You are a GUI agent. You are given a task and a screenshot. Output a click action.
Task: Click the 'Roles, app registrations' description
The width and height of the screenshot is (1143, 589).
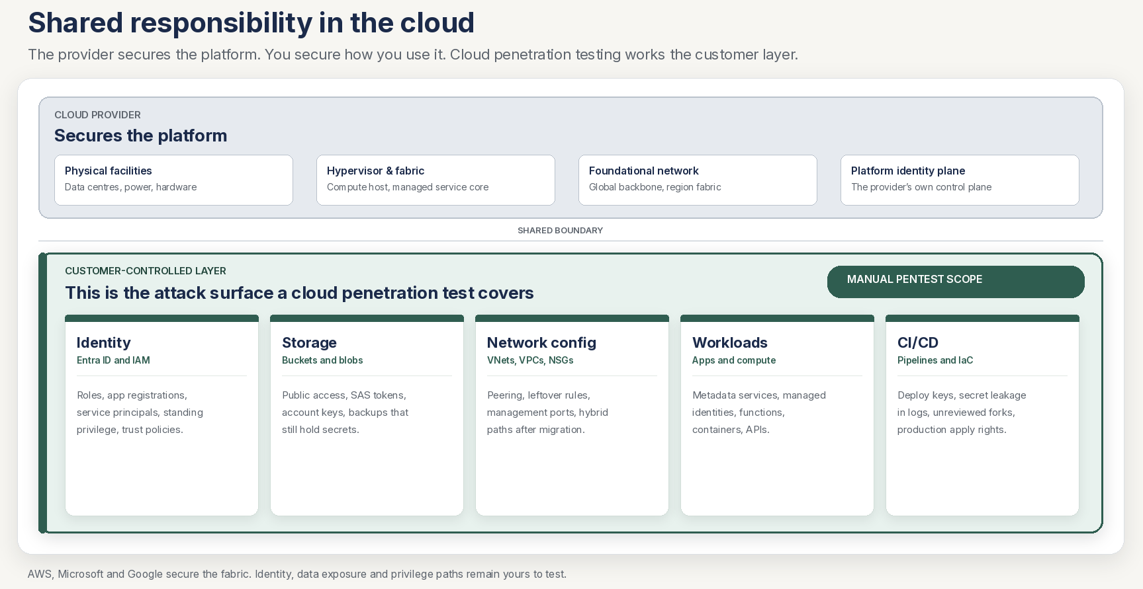click(x=140, y=412)
